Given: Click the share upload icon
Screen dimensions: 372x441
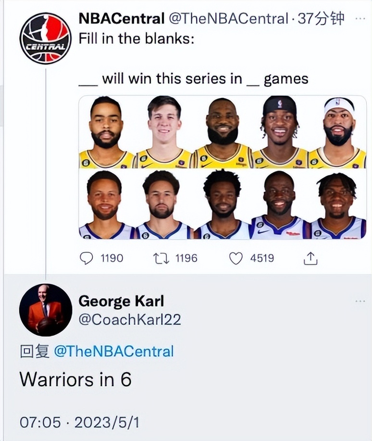Looking at the screenshot, I should 310,259.
